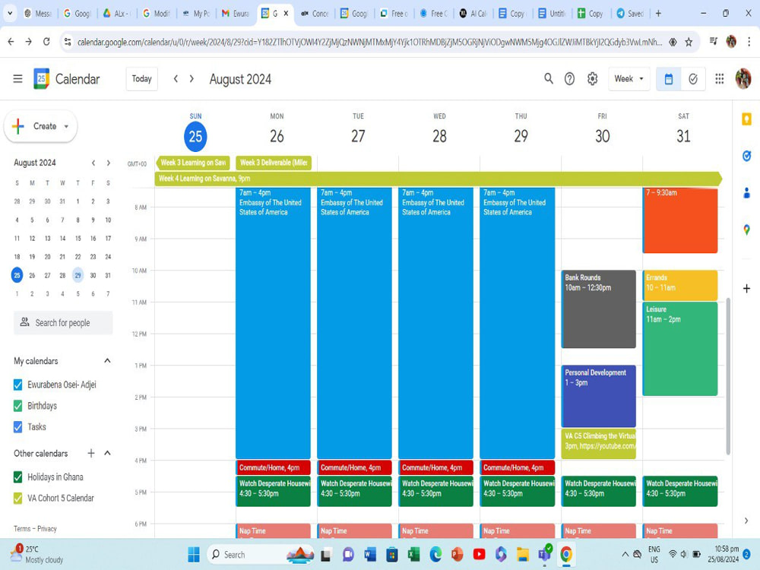Open Contacts in side panel
The width and height of the screenshot is (760, 570).
click(746, 193)
